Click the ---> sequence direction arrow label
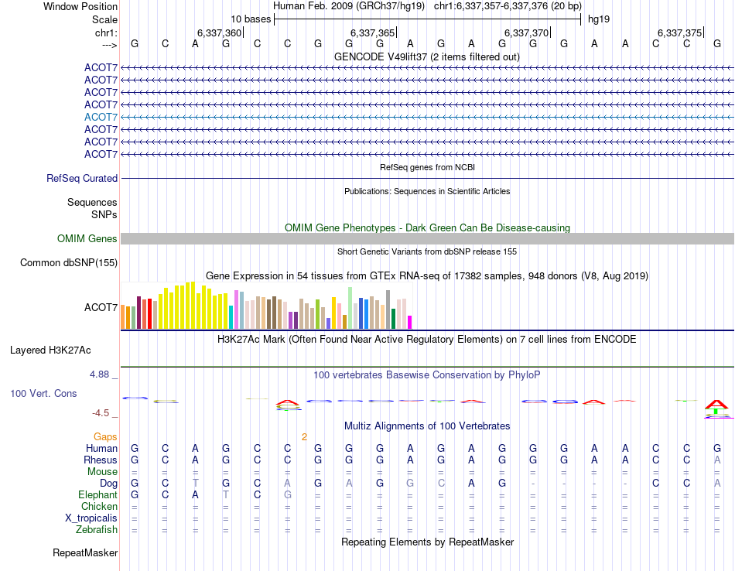This screenshot has height=571, width=735. pyautogui.click(x=110, y=45)
